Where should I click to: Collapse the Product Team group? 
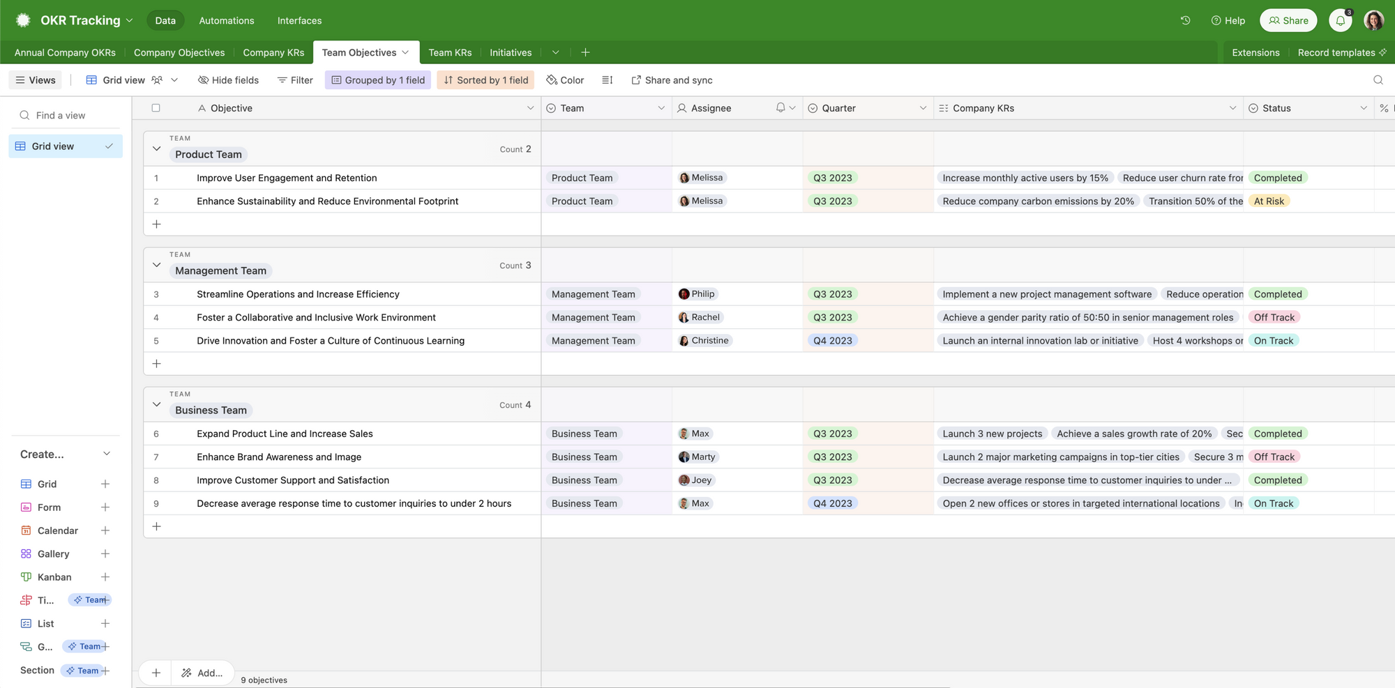(x=156, y=148)
